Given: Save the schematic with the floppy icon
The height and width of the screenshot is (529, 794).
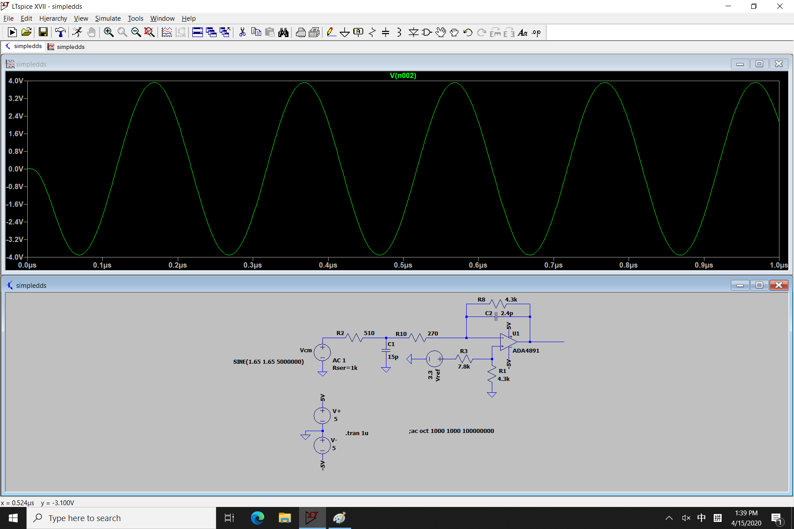Looking at the screenshot, I should pos(43,32).
